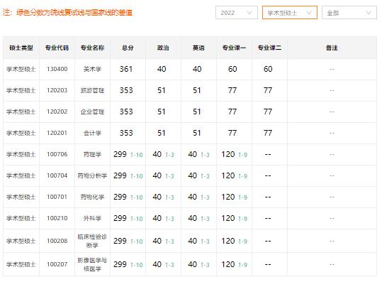Select the 影像医学与核医学 major name
Viewport: 382px width, 282px height.
(x=92, y=264)
